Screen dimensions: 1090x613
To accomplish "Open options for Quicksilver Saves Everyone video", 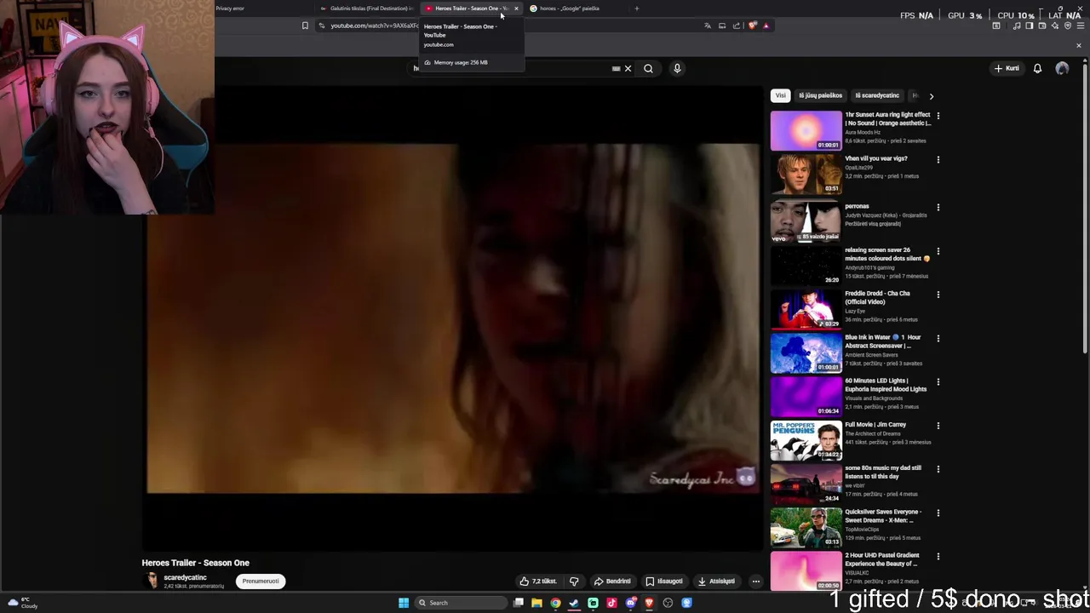I will (x=938, y=513).
